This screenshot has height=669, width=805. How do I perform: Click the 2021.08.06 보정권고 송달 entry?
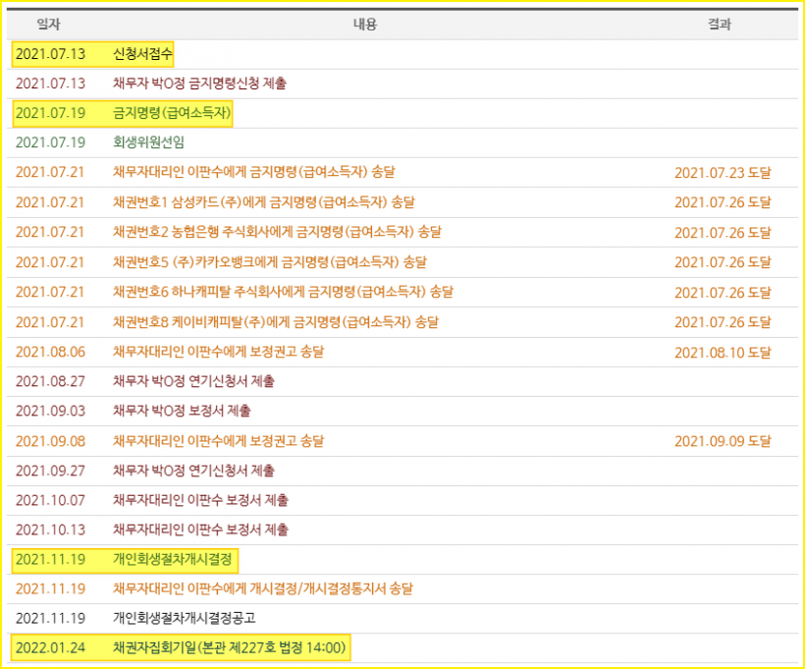(218, 352)
